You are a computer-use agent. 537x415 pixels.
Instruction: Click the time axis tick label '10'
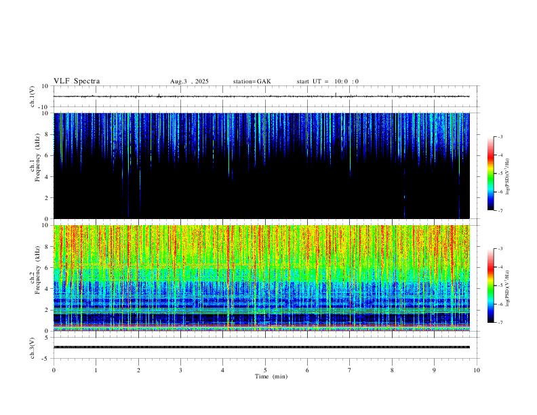point(477,370)
